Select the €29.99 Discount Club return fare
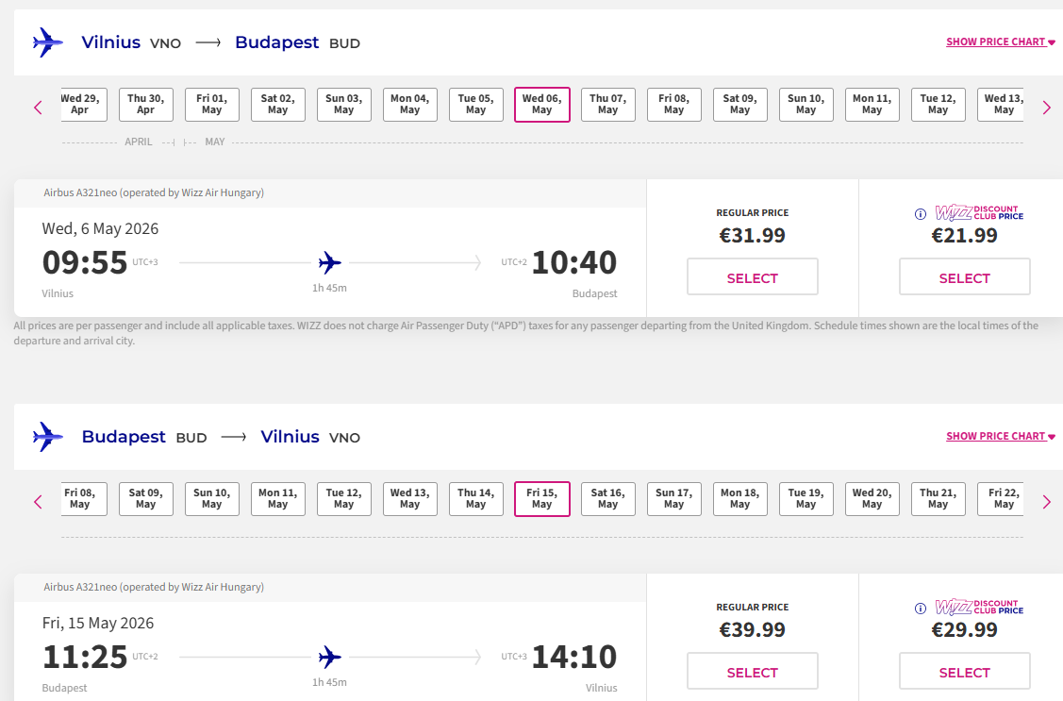Viewport: 1063px width, 701px height. pyautogui.click(x=964, y=673)
